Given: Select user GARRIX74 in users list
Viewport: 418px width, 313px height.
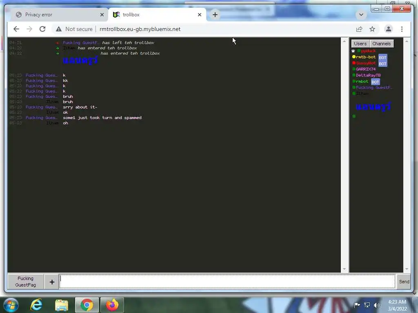Looking at the screenshot, I should point(366,69).
